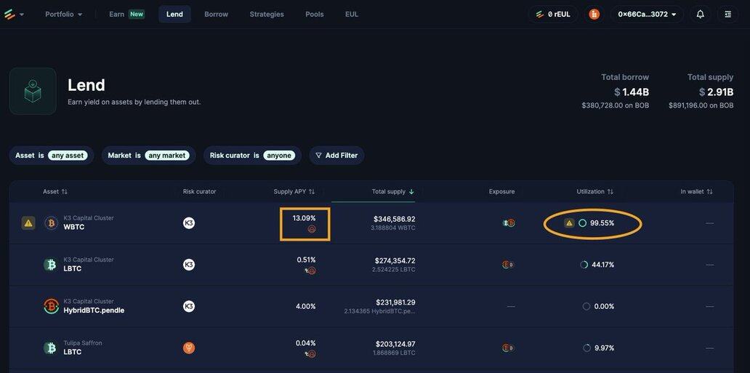This screenshot has height=373, width=750.
Task: Click the orange Tulipa curator icon
Action: (x=189, y=348)
